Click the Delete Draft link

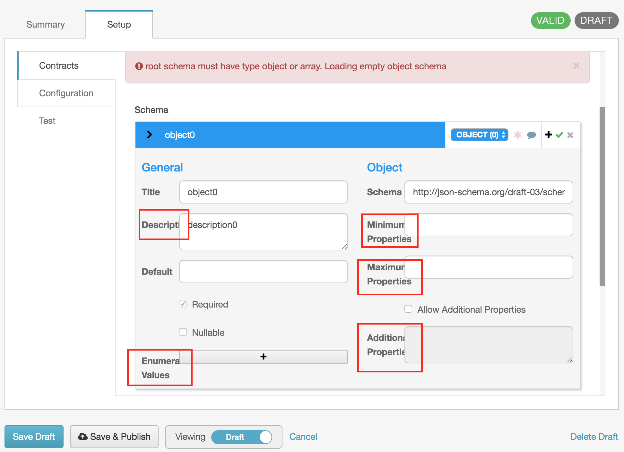click(x=594, y=436)
